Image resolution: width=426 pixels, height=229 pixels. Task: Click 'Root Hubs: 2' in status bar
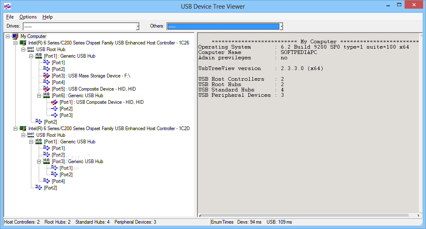(57, 222)
